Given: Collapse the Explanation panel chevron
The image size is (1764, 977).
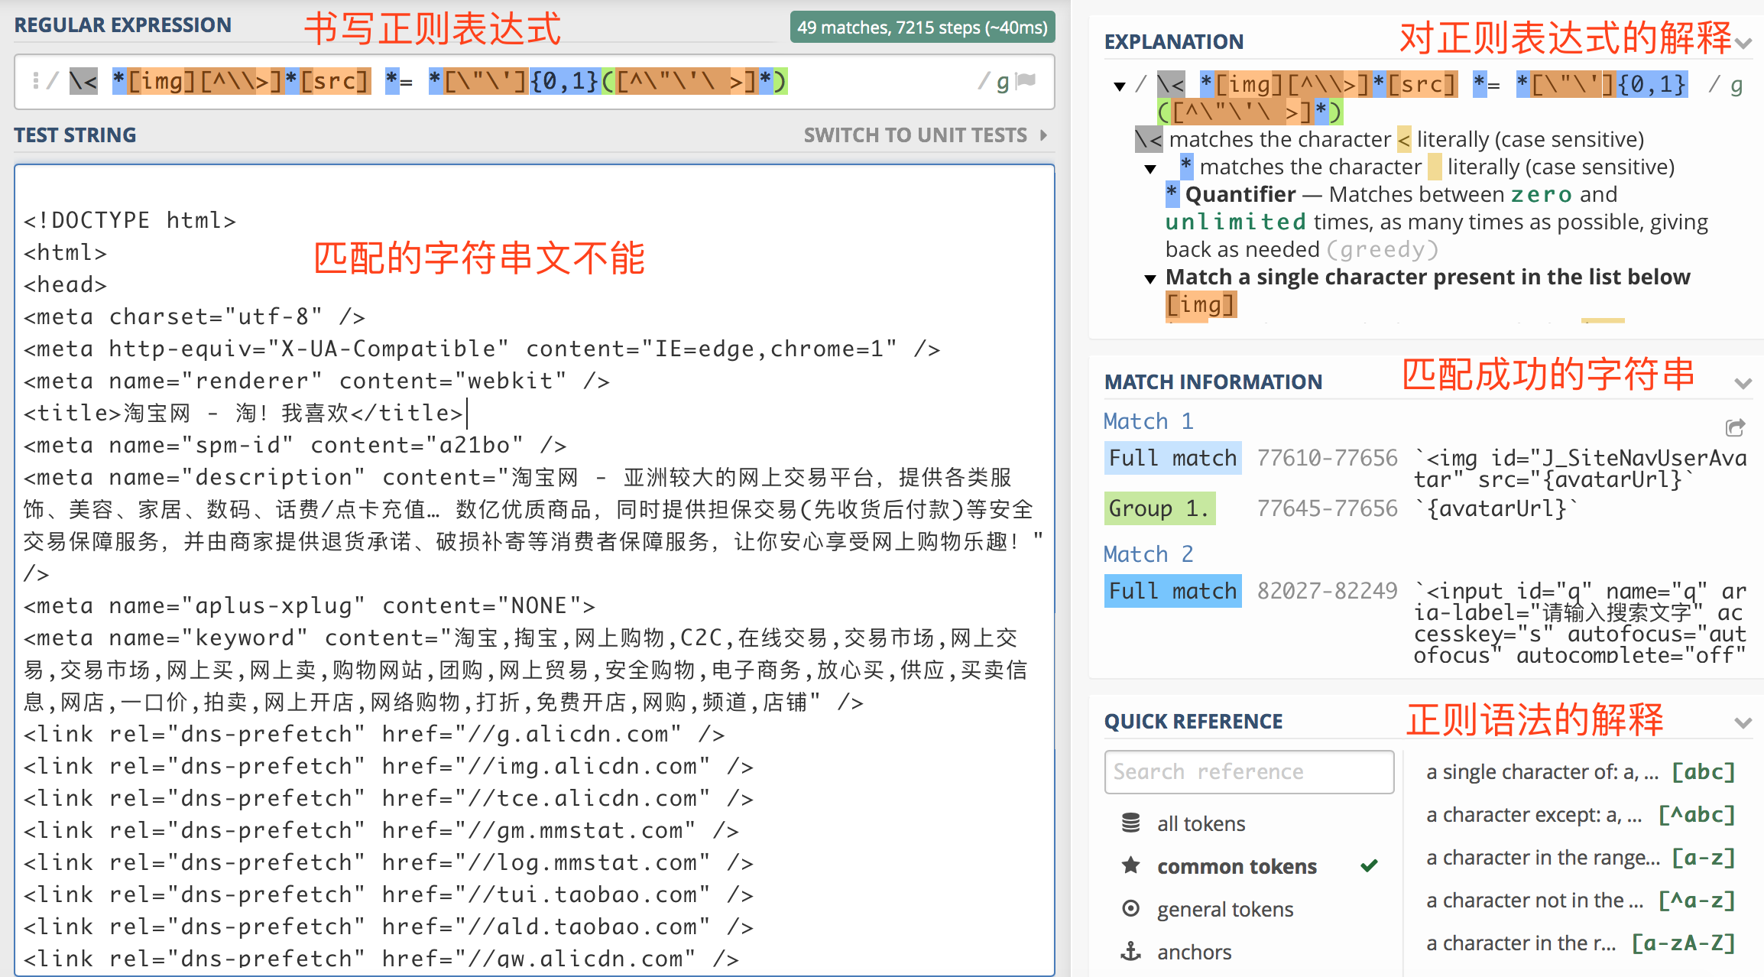Looking at the screenshot, I should pos(1743,43).
